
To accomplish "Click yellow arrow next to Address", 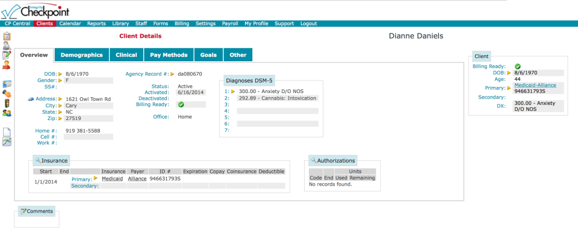I will point(60,99).
